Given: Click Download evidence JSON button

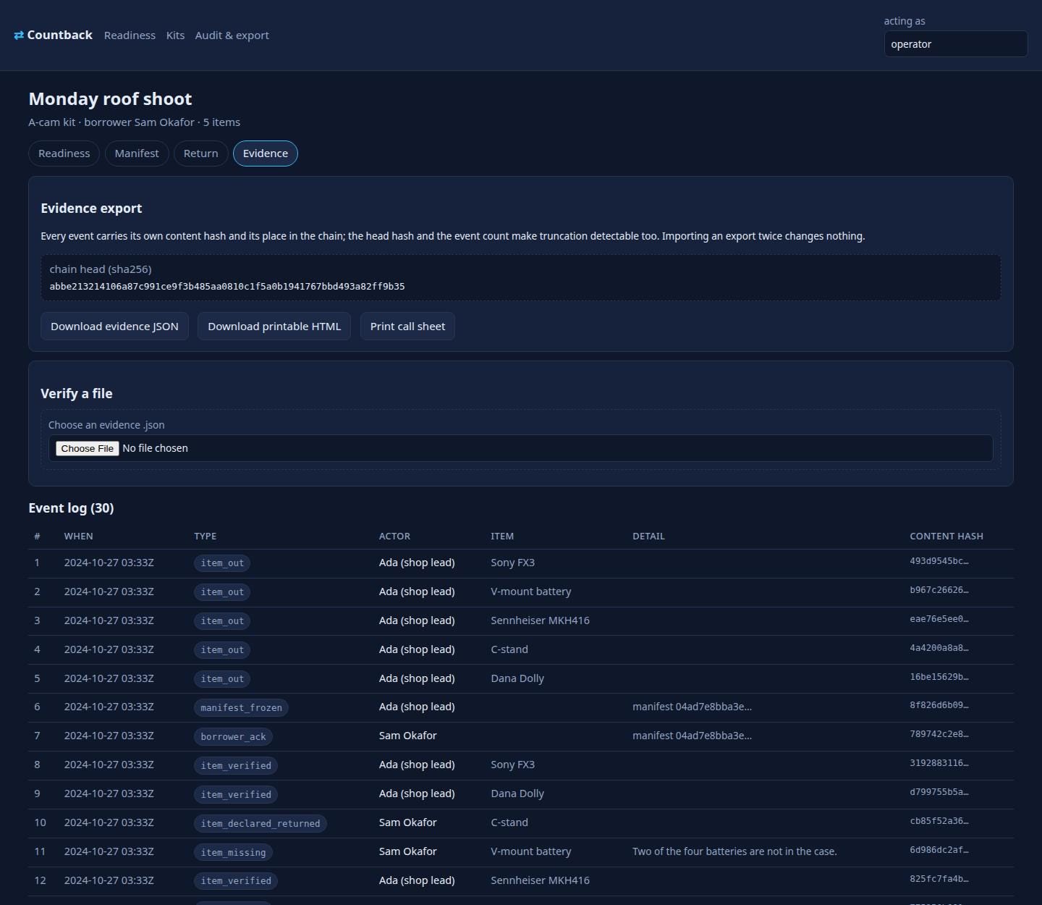Looking at the screenshot, I should tap(114, 327).
